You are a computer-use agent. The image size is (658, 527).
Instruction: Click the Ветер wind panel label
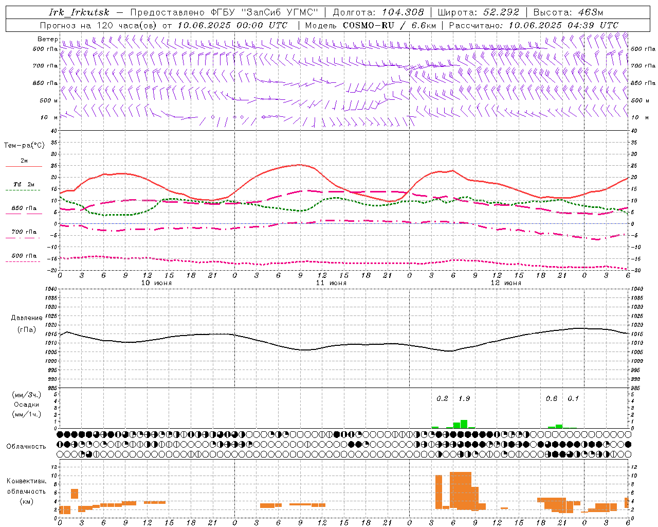(47, 39)
